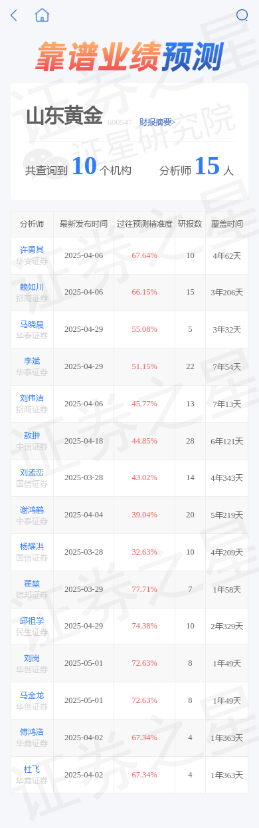
Task: Open analyst 邱祖学 profile
Action: 32,621
